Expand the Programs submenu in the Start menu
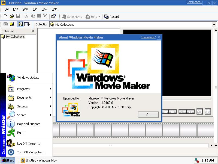 tap(29, 89)
